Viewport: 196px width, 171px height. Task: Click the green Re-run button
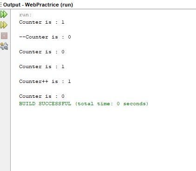pyautogui.click(x=4, y=14)
